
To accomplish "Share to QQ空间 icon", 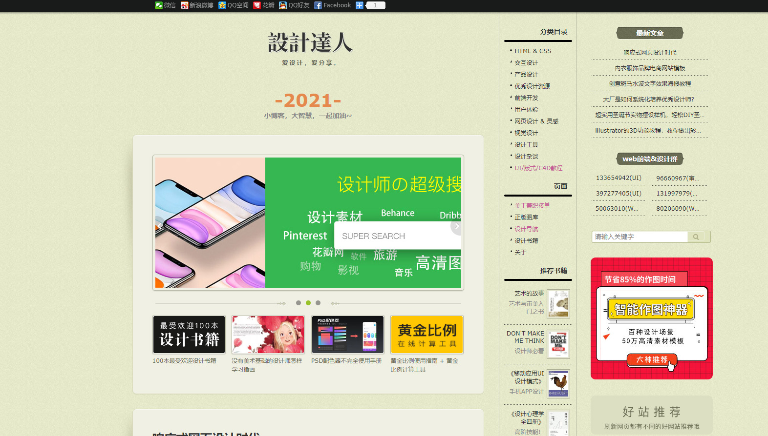I will click(222, 5).
